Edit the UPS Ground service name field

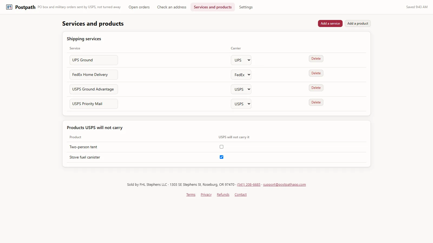point(94,60)
